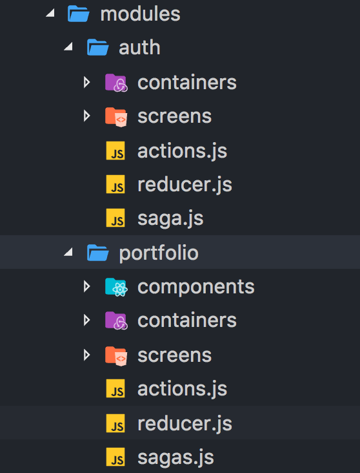Click the JS icon beside sagas.js
The height and width of the screenshot is (473, 360).
[115, 457]
